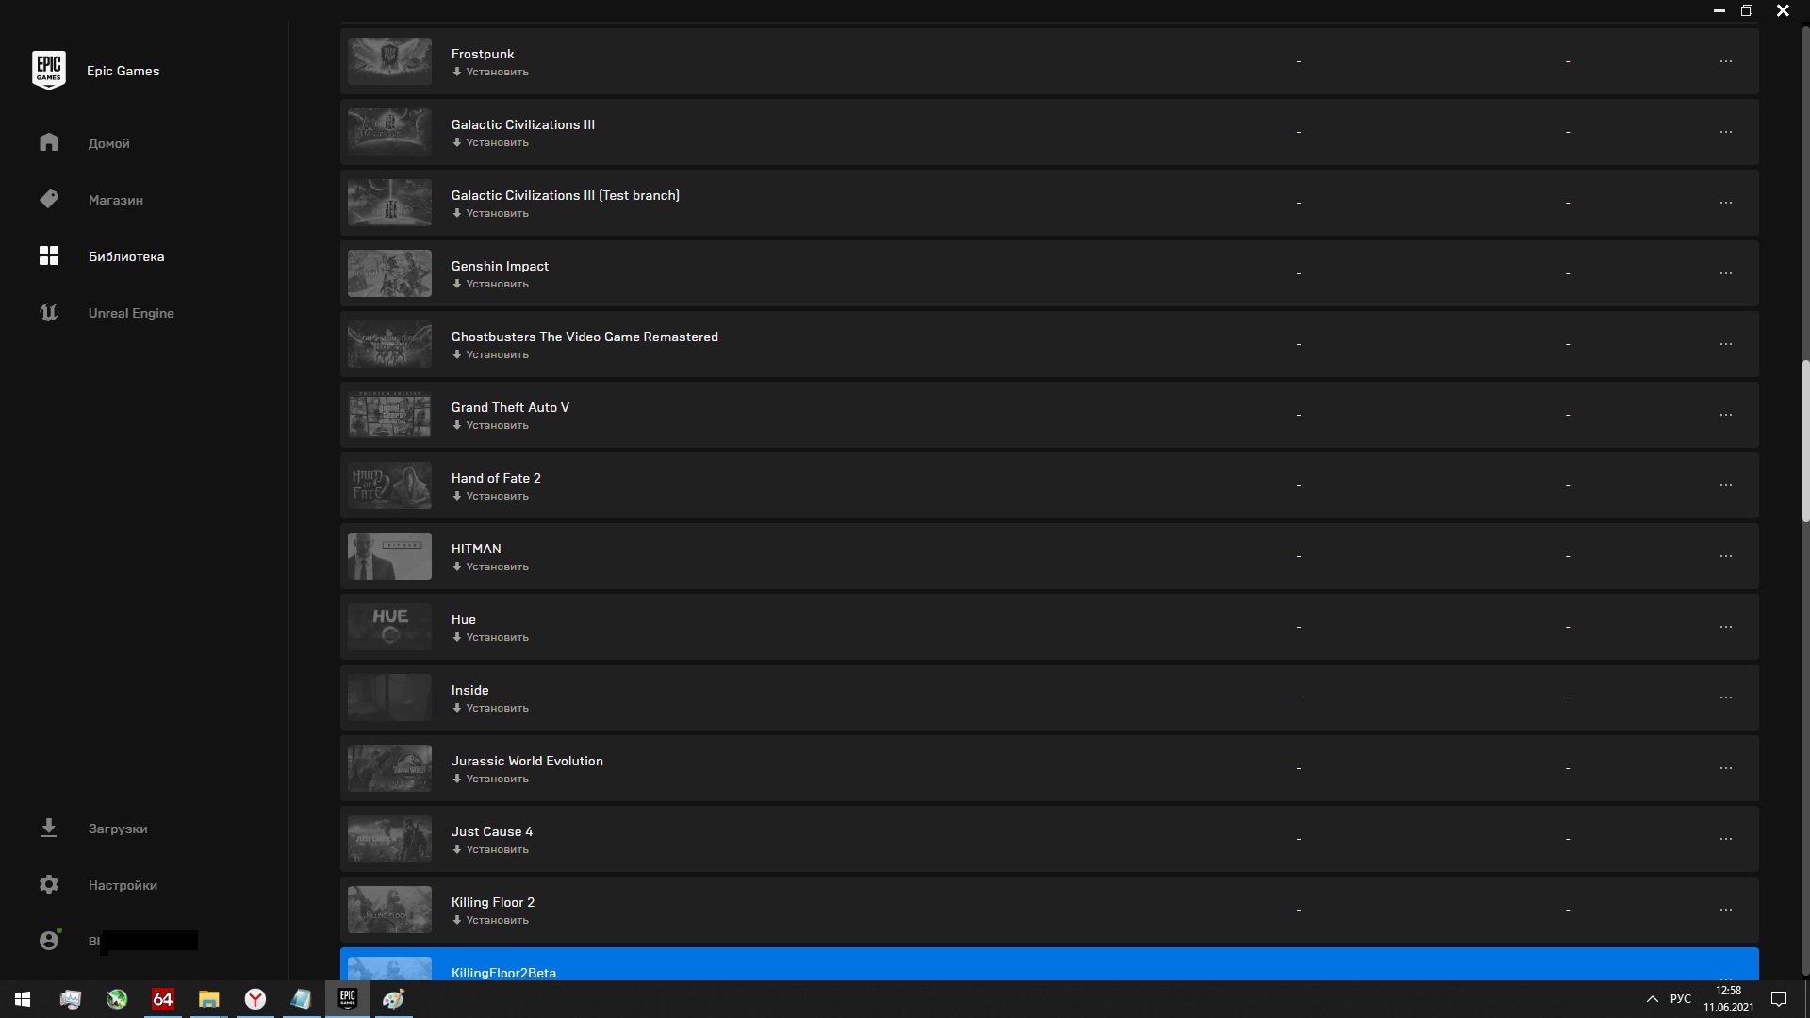Click Установить under Killing Floor 2
The width and height of the screenshot is (1810, 1018).
[490, 920]
